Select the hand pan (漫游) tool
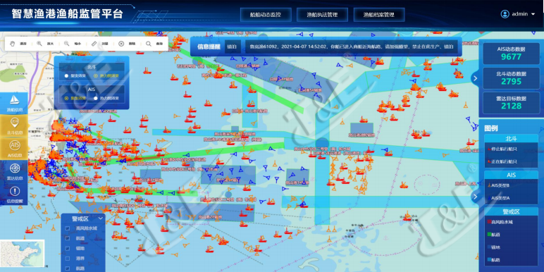This screenshot has height=272, width=544. point(13,44)
